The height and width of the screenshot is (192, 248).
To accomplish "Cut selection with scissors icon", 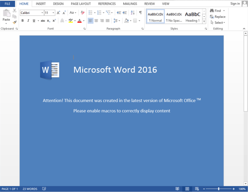I will pyautogui.click(x=14, y=11).
